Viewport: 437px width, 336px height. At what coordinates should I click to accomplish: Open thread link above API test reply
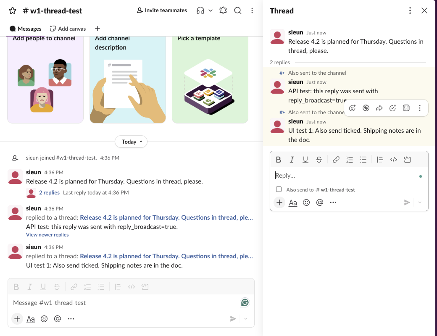point(166,218)
